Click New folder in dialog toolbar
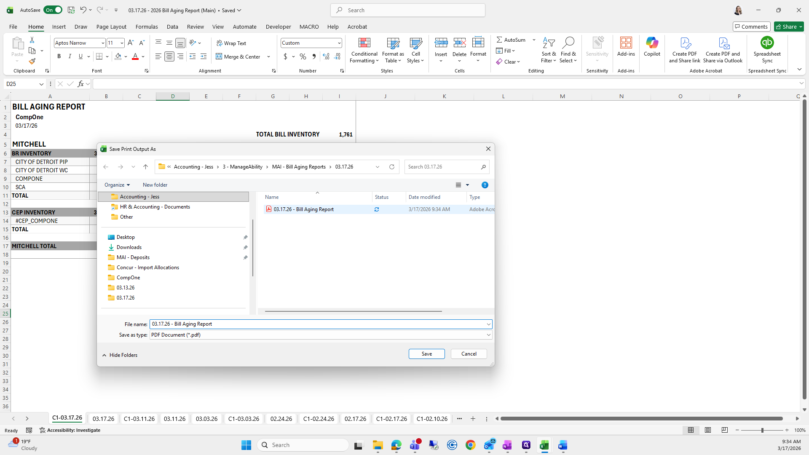Viewport: 809px width, 455px height. click(x=155, y=185)
